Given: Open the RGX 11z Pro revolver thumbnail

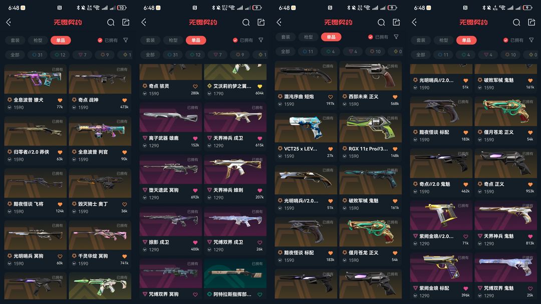Looking at the screenshot, I should click(x=370, y=127).
